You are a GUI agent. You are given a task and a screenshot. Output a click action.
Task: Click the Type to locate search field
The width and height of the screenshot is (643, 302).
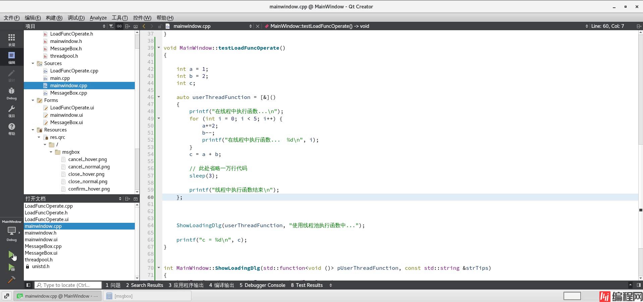click(x=68, y=285)
